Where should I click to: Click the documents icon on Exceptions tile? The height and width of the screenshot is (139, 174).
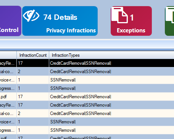coord(119,15)
